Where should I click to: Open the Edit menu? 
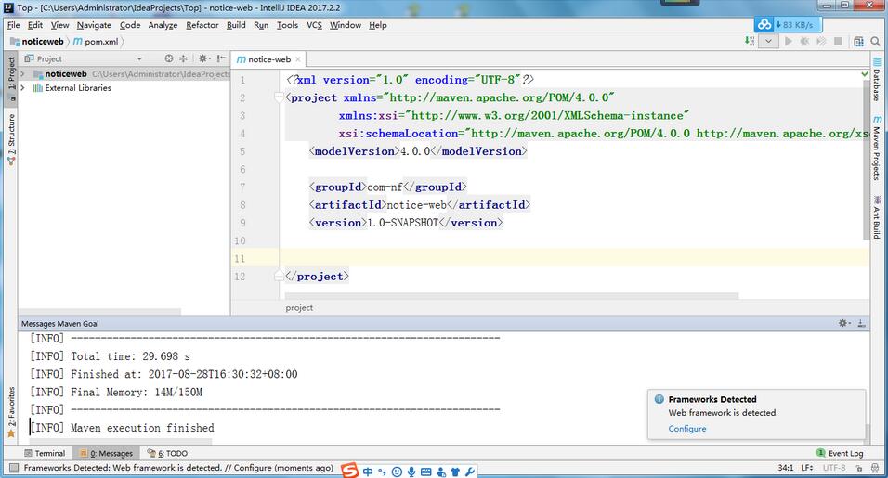pyautogui.click(x=35, y=25)
